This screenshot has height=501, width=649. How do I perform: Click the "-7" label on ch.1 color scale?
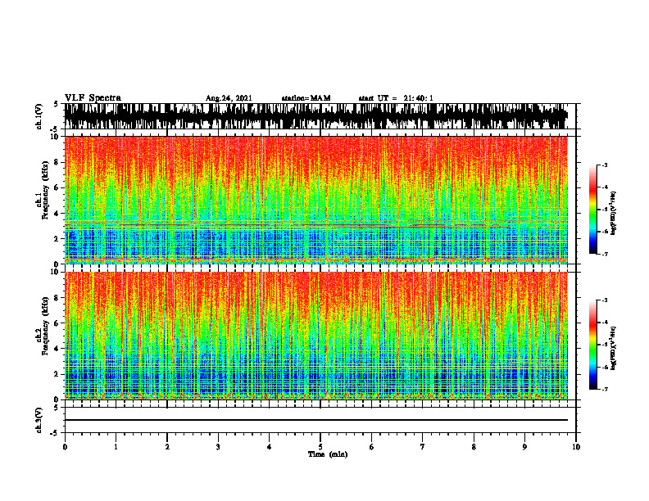click(x=605, y=254)
